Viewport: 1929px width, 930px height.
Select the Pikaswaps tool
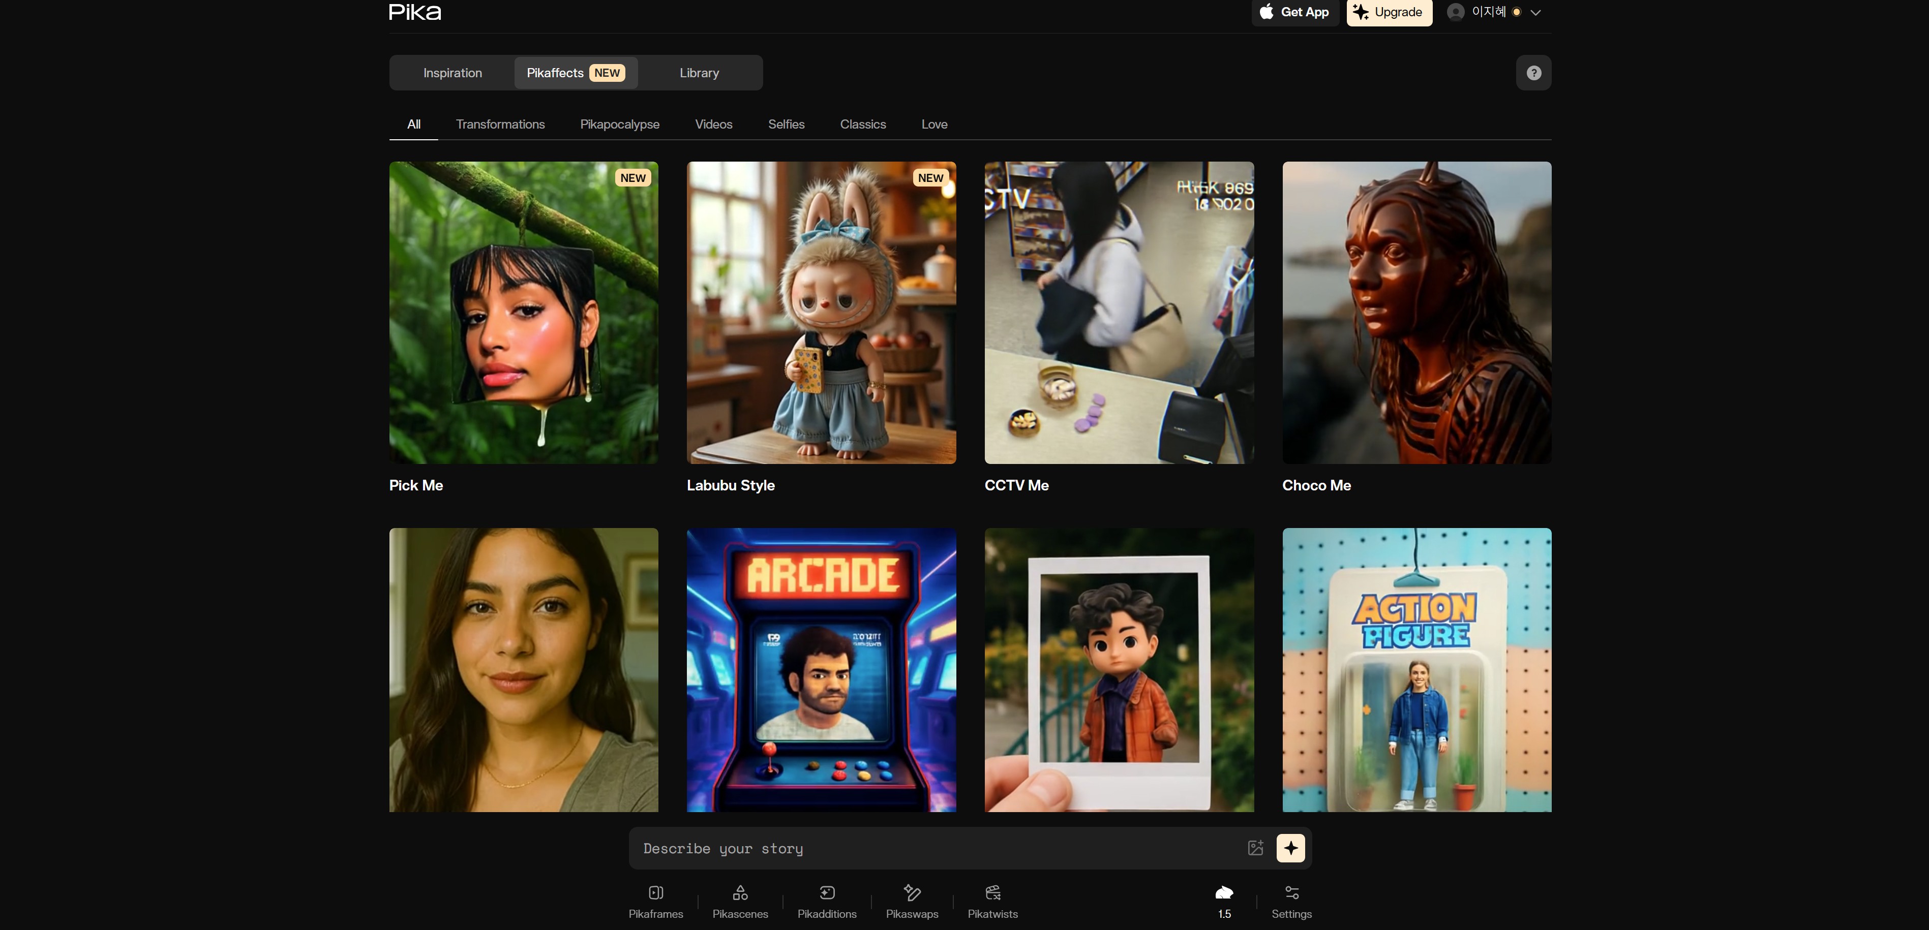[911, 901]
